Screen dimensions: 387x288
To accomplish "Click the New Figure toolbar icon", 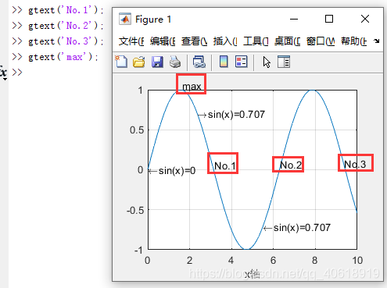I will (x=121, y=62).
